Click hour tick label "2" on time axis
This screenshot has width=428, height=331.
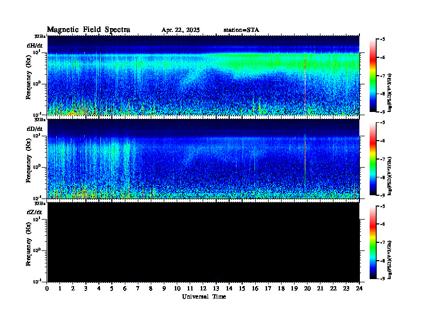[72, 288]
